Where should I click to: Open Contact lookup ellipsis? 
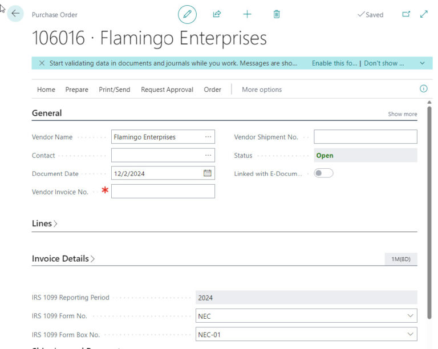tap(208, 155)
